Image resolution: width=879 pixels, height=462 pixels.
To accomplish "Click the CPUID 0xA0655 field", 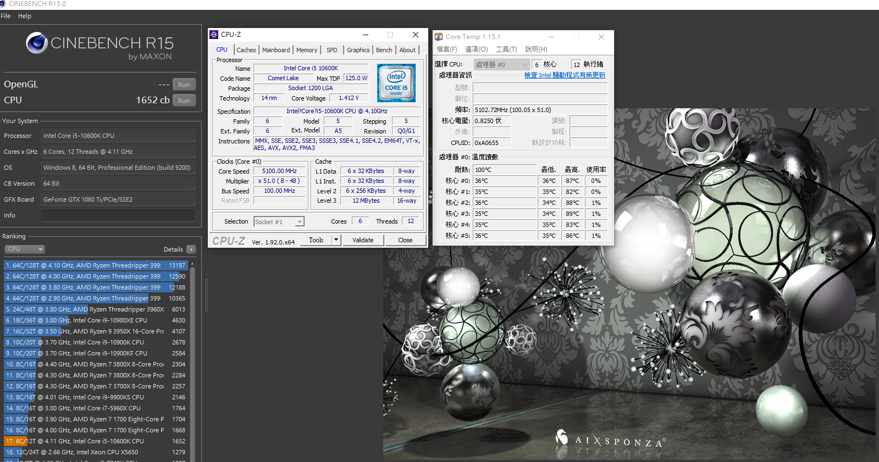I will pyautogui.click(x=492, y=143).
